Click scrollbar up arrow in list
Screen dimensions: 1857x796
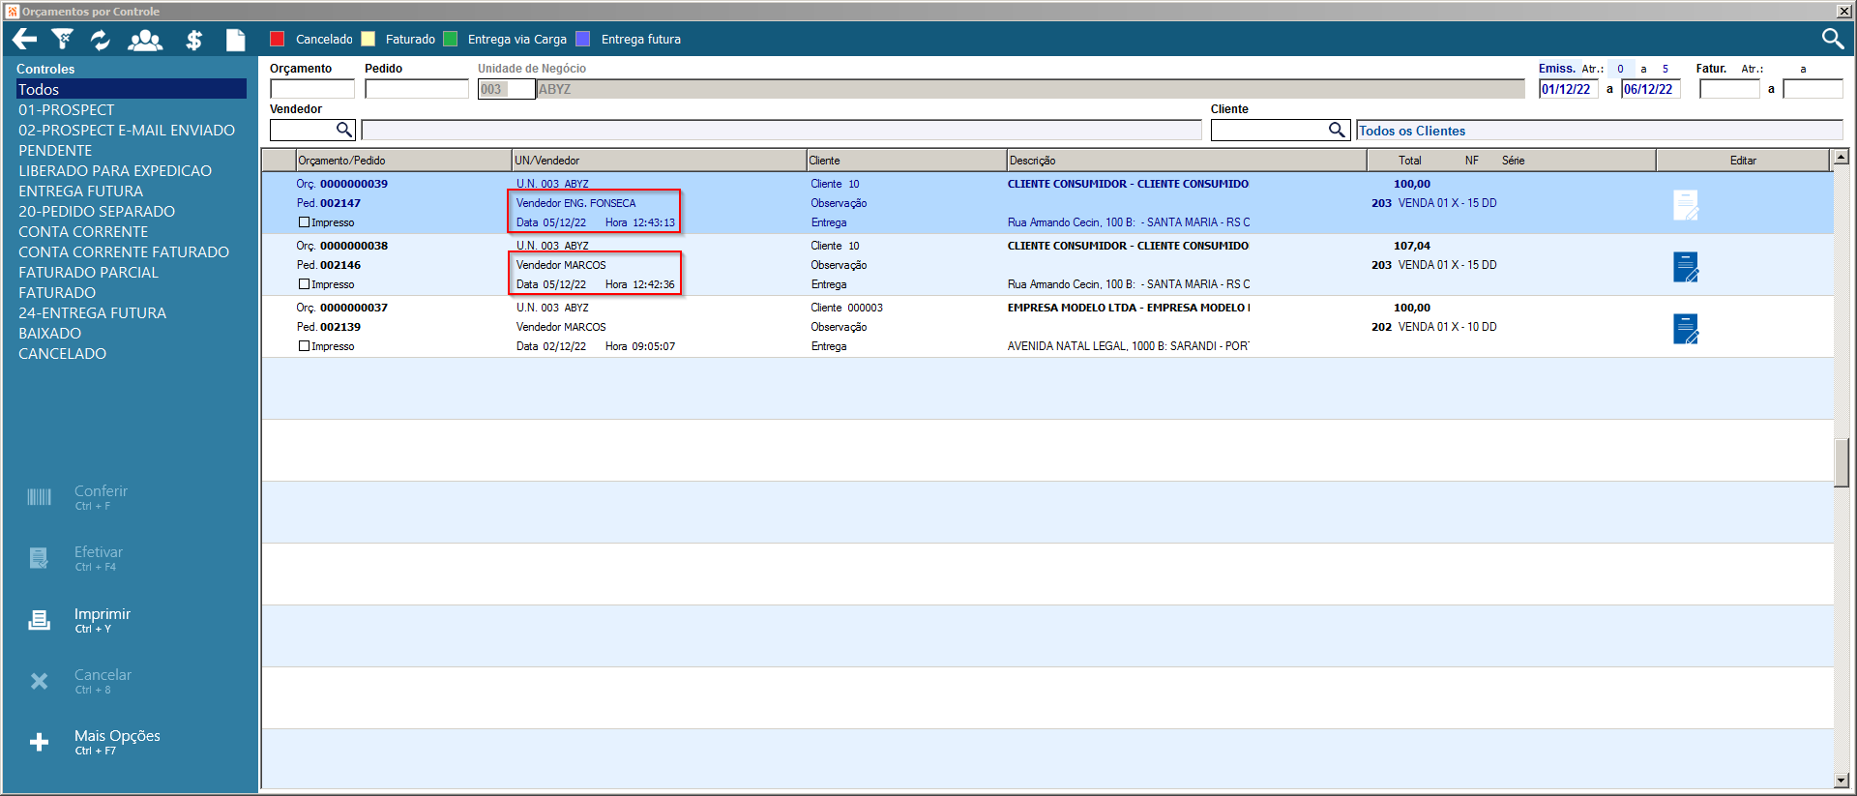tap(1842, 157)
